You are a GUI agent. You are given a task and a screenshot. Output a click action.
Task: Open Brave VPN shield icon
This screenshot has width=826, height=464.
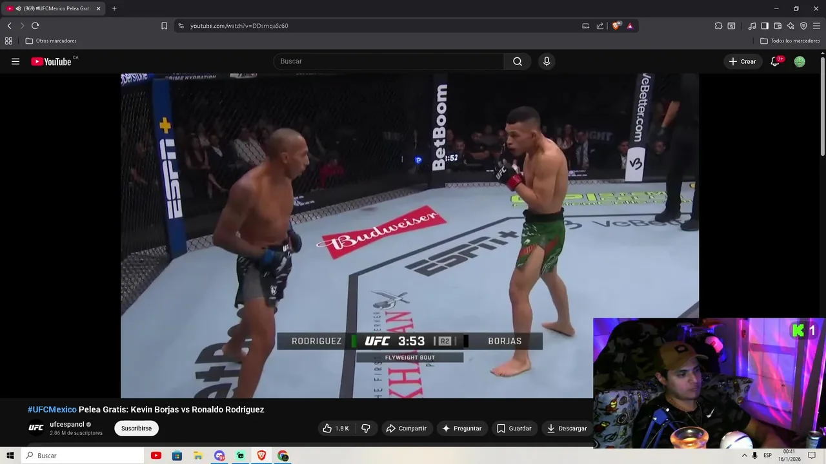[803, 26]
